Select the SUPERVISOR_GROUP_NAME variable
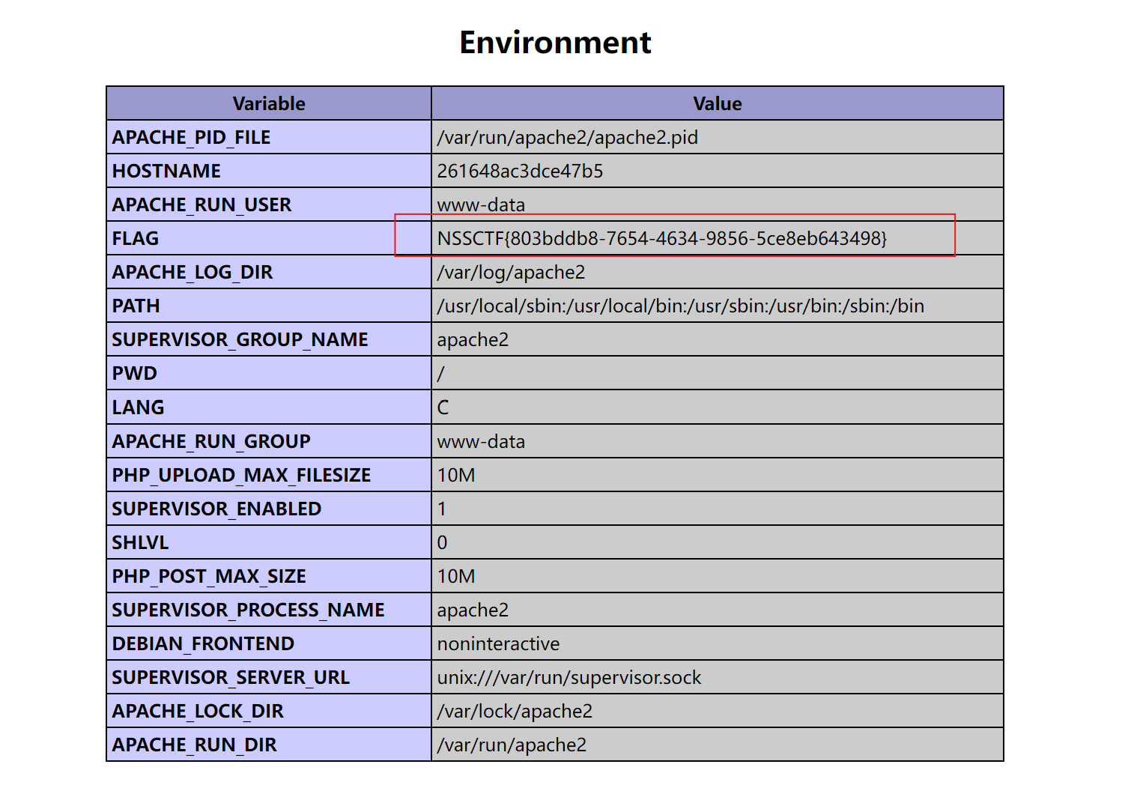This screenshot has width=1140, height=800. click(x=240, y=340)
